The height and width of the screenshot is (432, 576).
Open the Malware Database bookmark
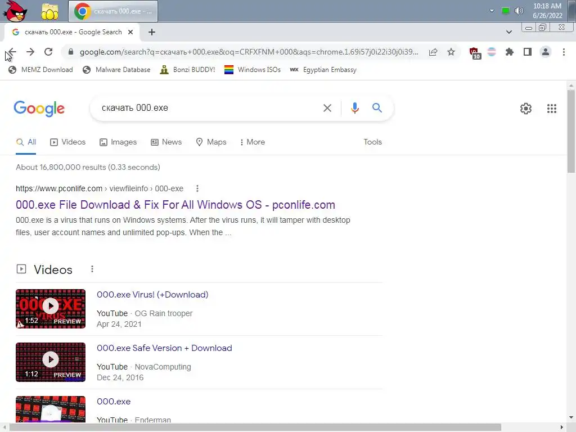click(116, 70)
